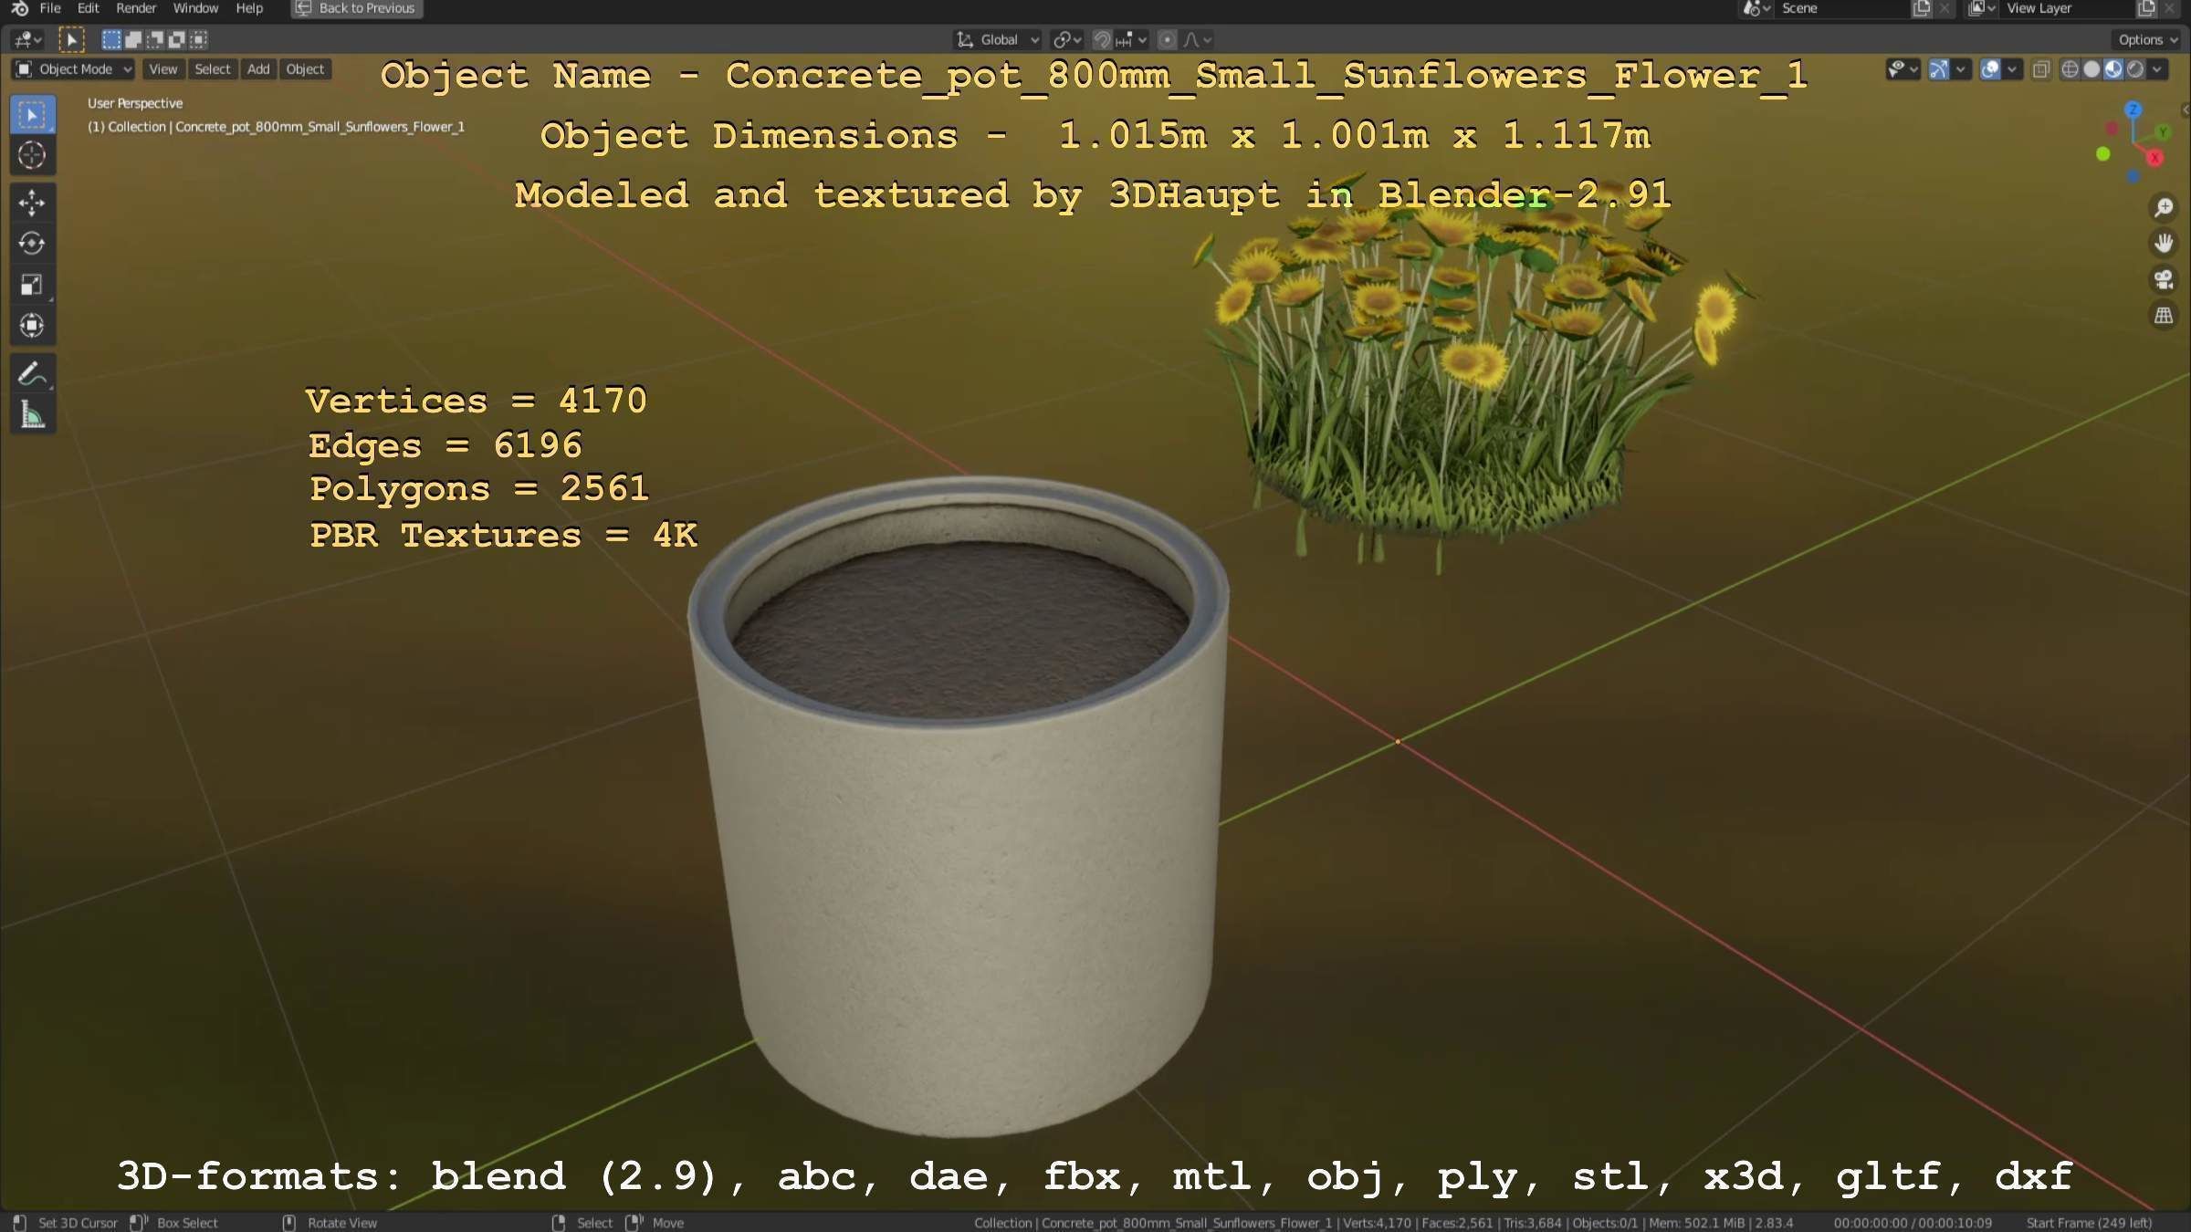Click the Z axis on navigation gizmo
This screenshot has width=2191, height=1232.
click(x=2133, y=110)
